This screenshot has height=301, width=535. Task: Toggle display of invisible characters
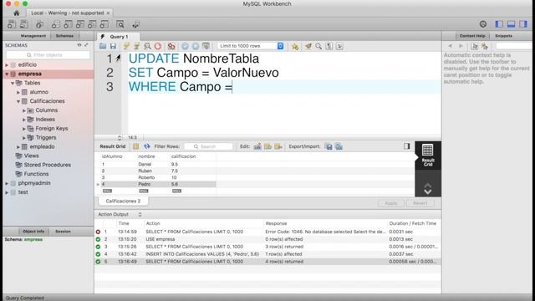[x=329, y=46]
